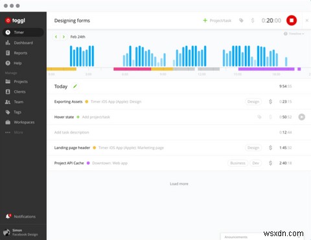Image resolution: width=311 pixels, height=240 pixels.
Task: Toggle billable on Exporting Assets entry
Action: tap(270, 102)
